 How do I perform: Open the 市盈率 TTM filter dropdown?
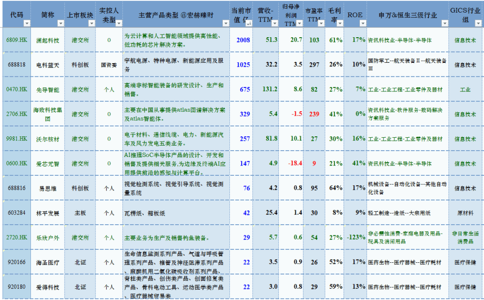[x=322, y=23]
